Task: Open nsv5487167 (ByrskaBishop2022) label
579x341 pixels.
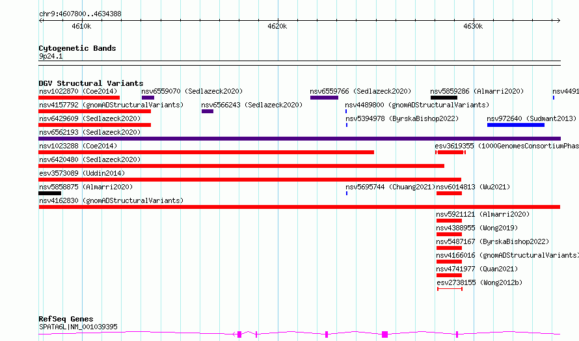Action: [x=492, y=241]
